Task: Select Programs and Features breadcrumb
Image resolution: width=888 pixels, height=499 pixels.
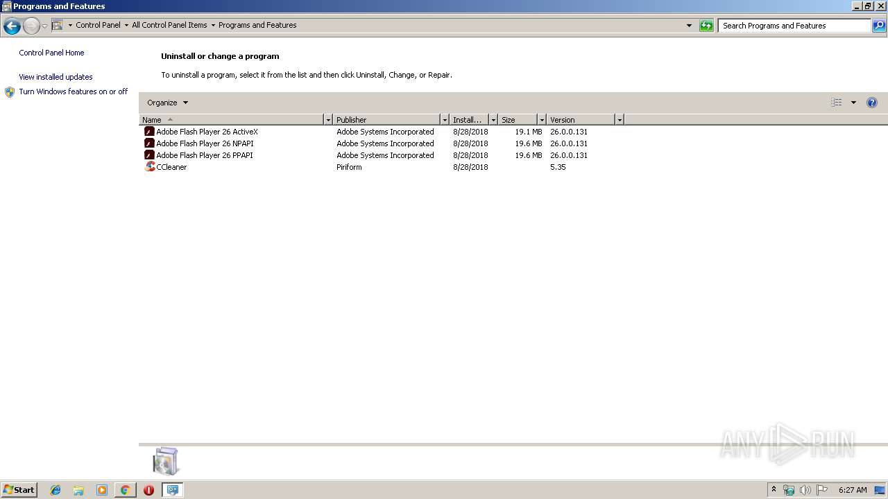Action: 257,25
